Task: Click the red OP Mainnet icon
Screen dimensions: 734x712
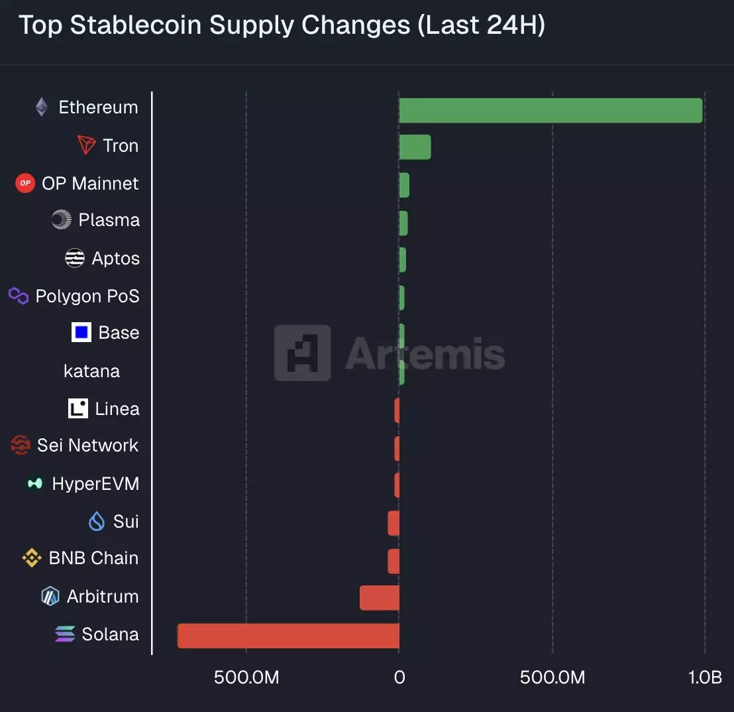Action: 25,183
